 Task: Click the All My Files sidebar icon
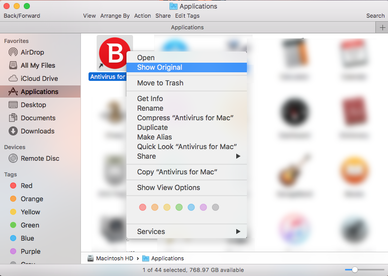click(x=13, y=65)
